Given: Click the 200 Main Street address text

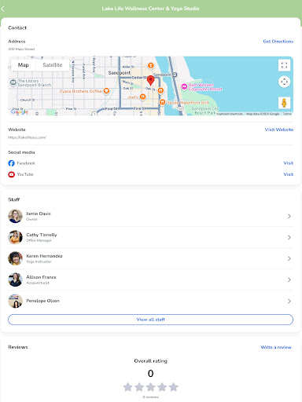Looking at the screenshot, I should tap(21, 49).
